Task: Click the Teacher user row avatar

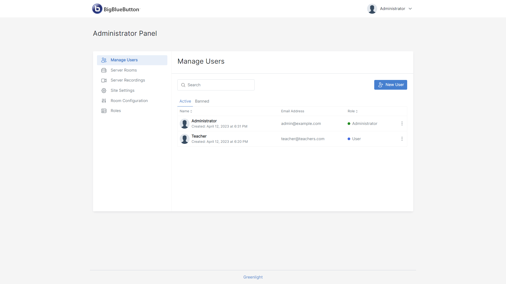Action: (x=184, y=139)
